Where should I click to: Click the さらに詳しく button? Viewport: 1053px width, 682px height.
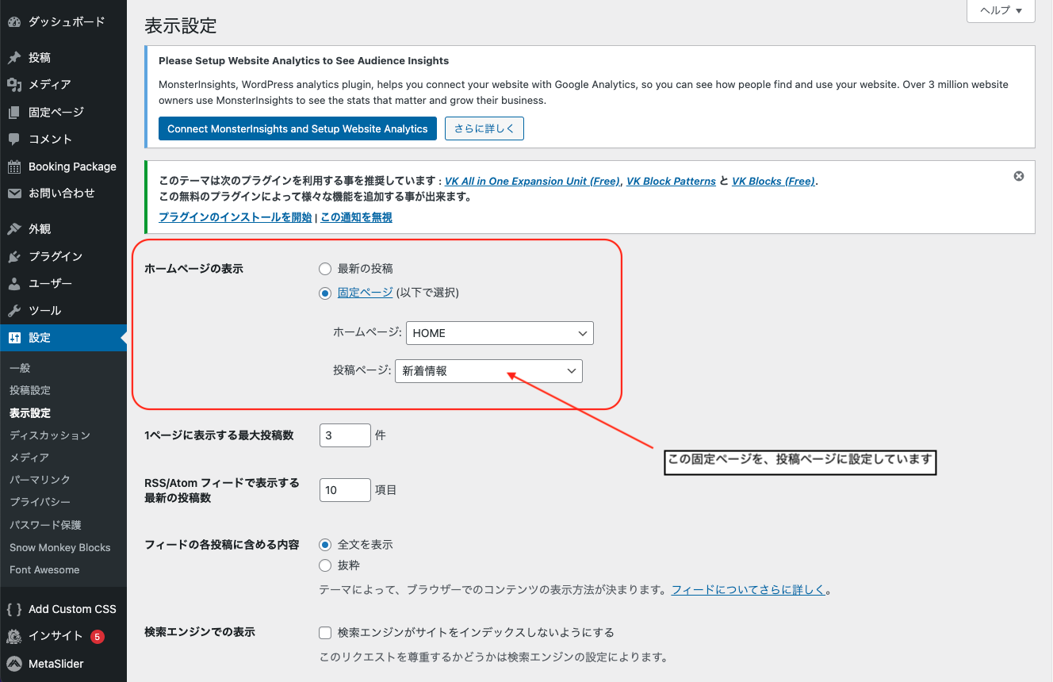[x=484, y=128]
